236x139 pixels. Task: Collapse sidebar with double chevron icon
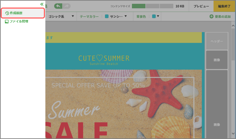tap(42, 4)
